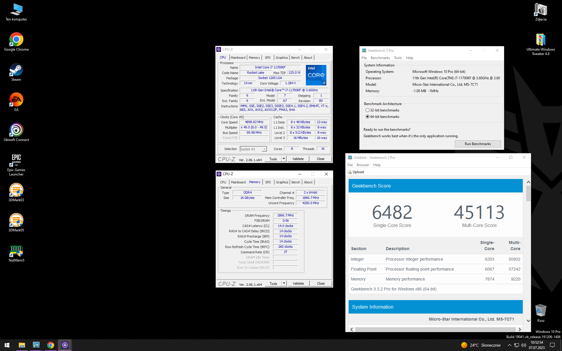
Task: Click the Core Speed value 4898.82 MHz
Action: (x=254, y=122)
